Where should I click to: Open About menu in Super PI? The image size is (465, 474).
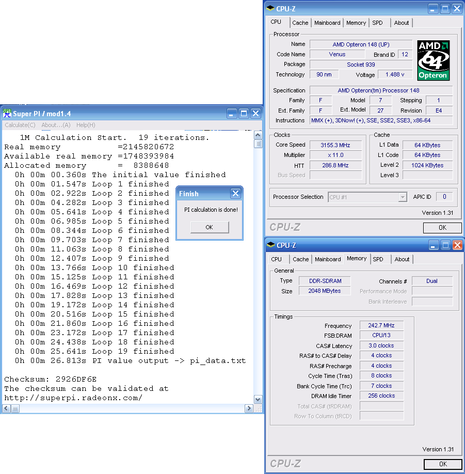tap(56, 125)
